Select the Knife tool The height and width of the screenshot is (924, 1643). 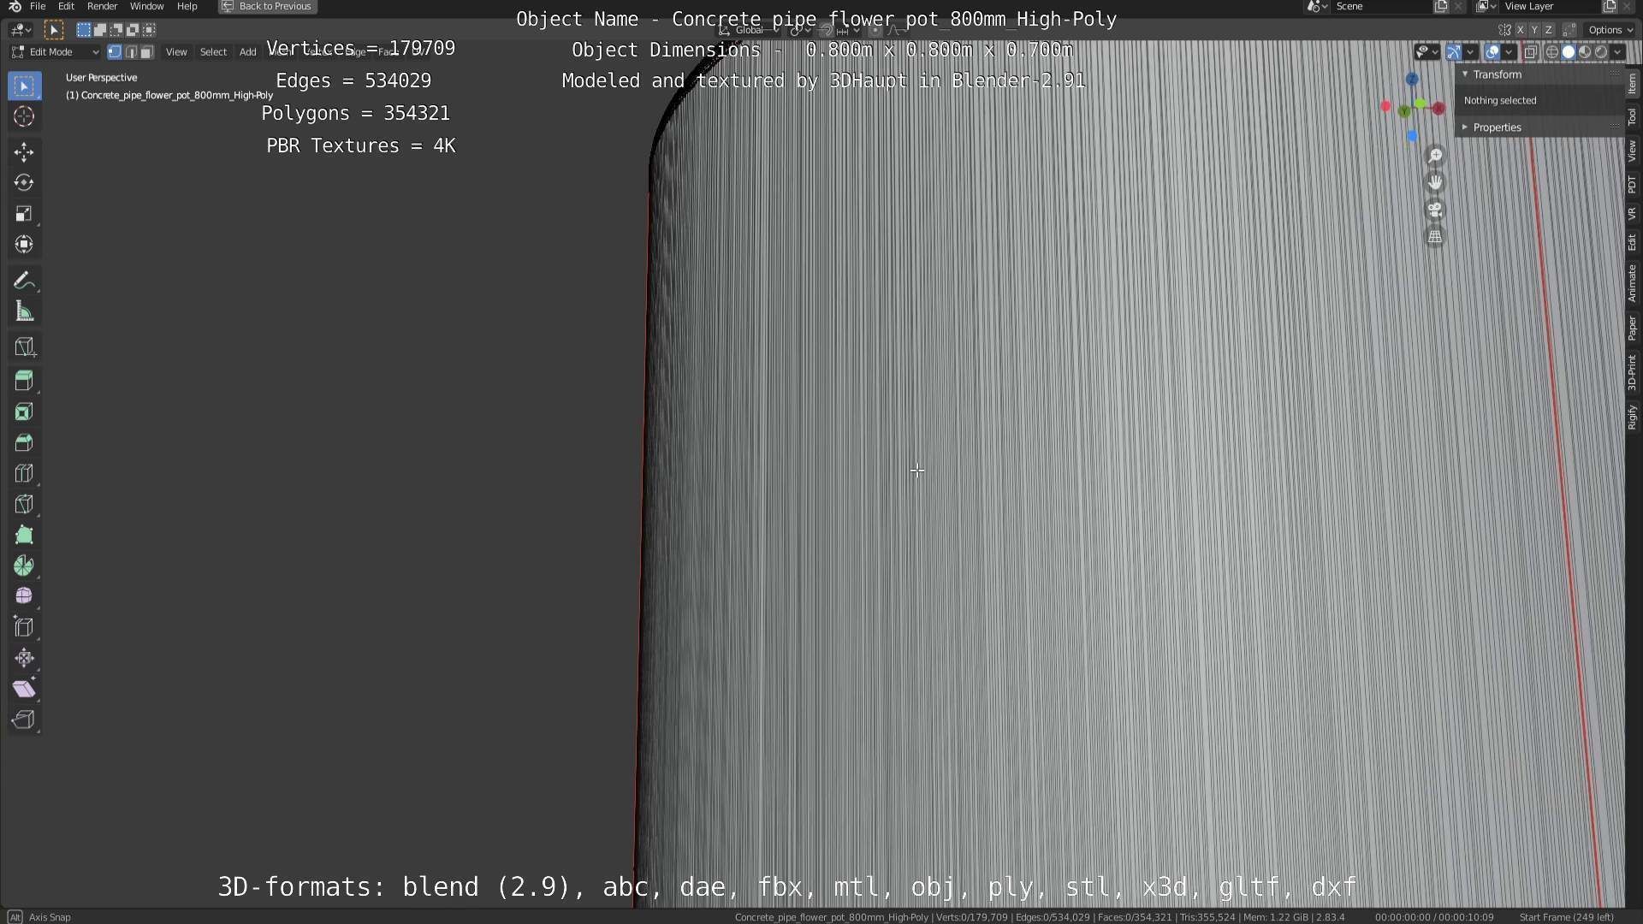point(24,505)
